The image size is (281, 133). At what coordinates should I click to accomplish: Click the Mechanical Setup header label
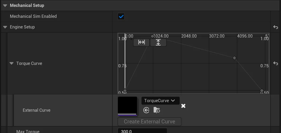[27, 6]
